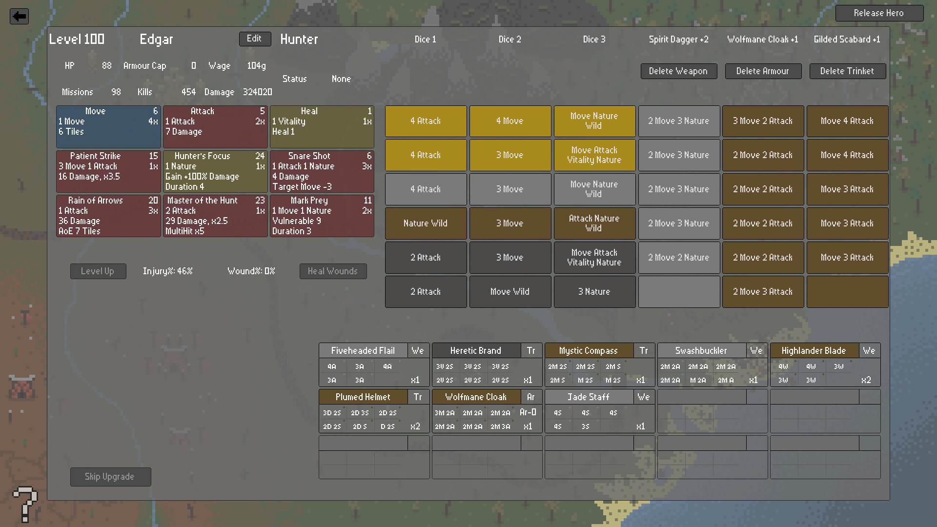Image resolution: width=937 pixels, height=527 pixels.
Task: Choose the Master of the Hunt ability
Action: (215, 216)
